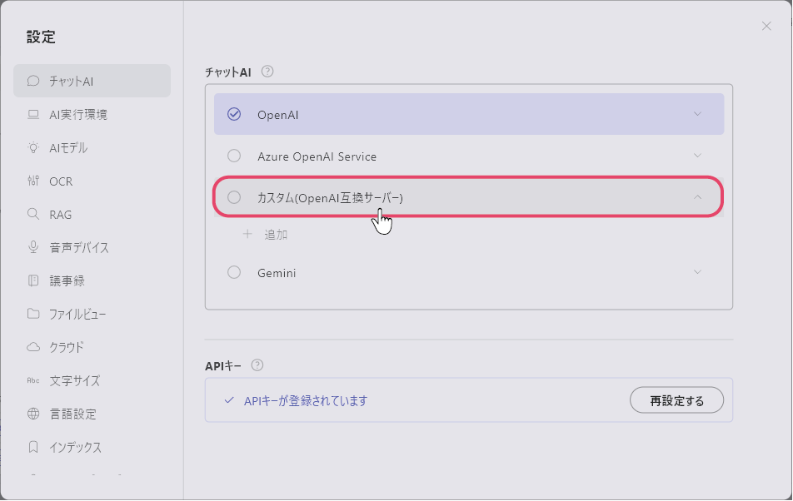
Task: Collapse the カスタム row with up chevron
Action: [x=697, y=197]
